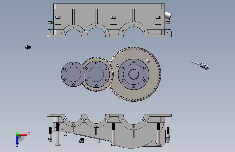Click the red X axis arrow of the triad

coord(23,135)
